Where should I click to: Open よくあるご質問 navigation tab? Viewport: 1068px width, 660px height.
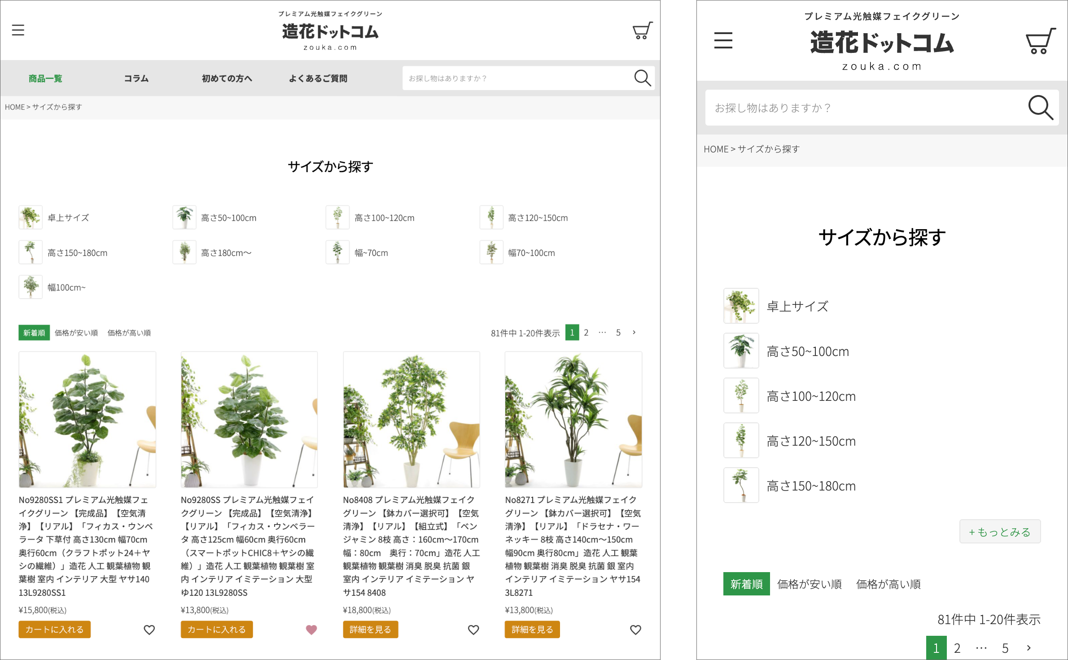[318, 78]
